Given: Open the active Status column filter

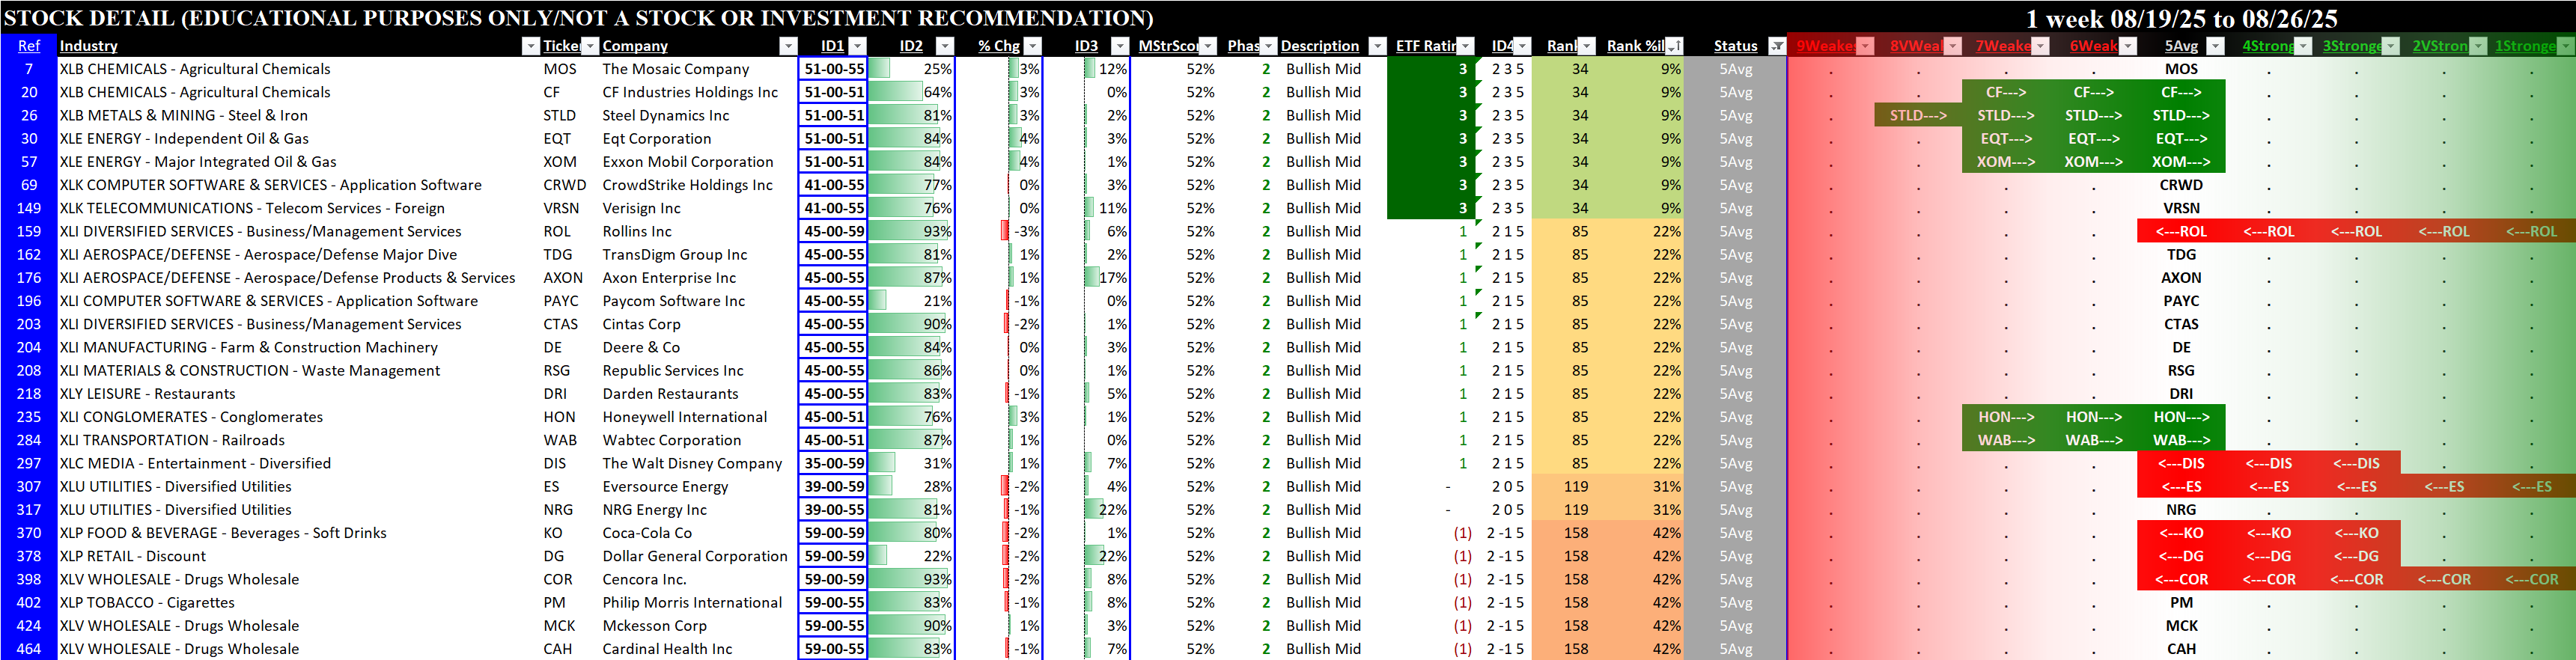Looking at the screenshot, I should (1776, 46).
